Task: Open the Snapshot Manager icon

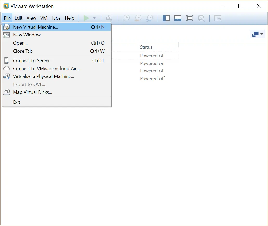Action: (x=149, y=18)
